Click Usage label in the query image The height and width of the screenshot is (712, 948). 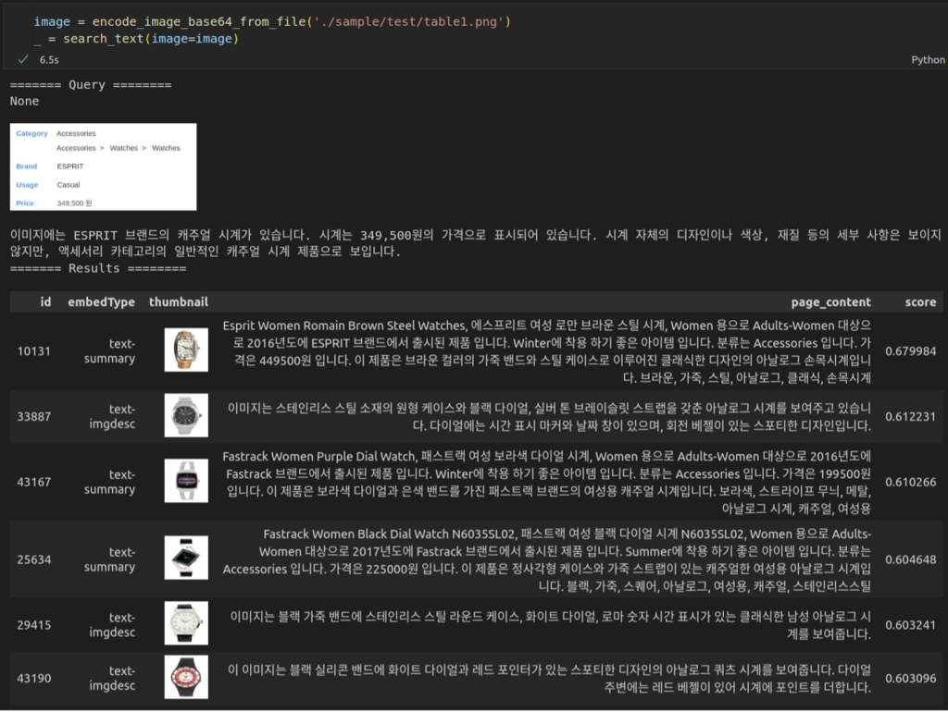(x=27, y=185)
